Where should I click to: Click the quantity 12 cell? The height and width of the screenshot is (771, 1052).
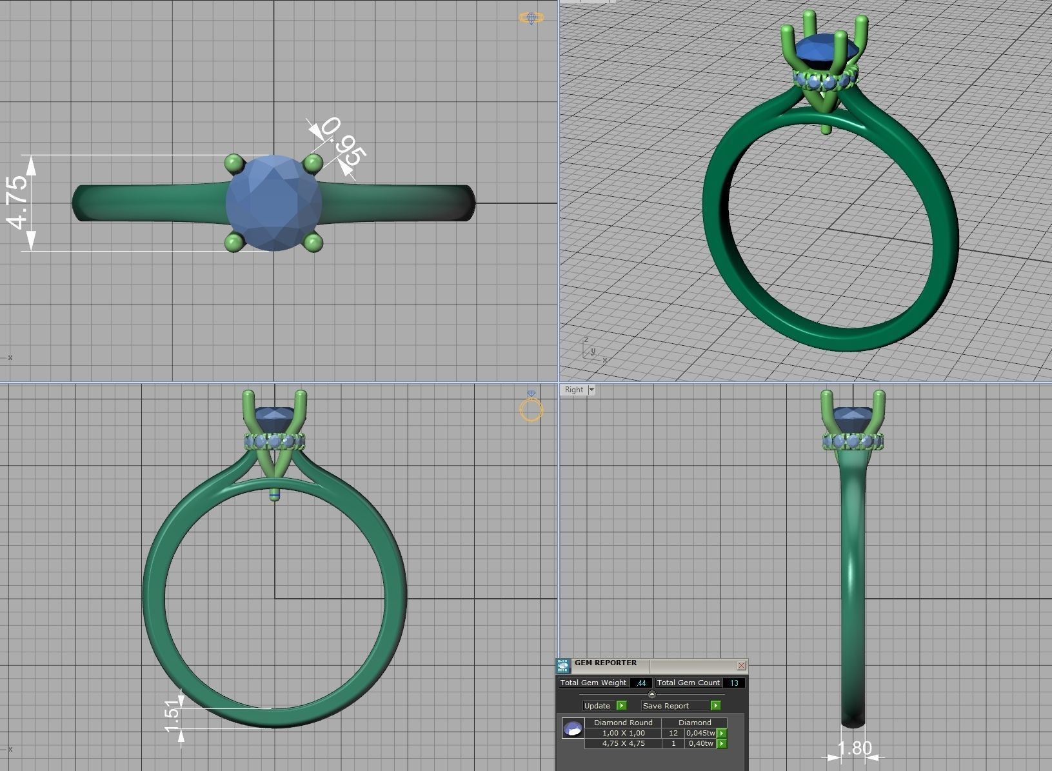coord(673,733)
